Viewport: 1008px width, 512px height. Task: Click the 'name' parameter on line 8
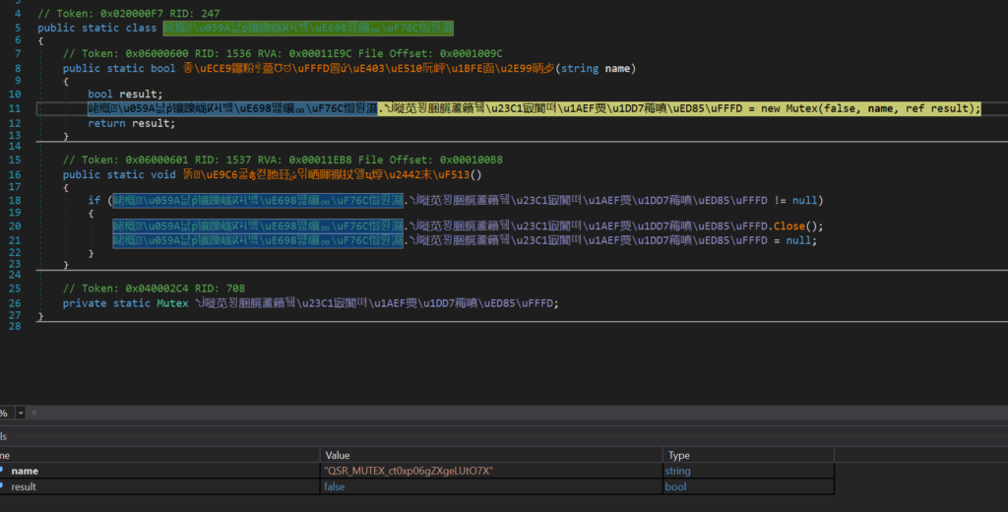click(x=617, y=68)
